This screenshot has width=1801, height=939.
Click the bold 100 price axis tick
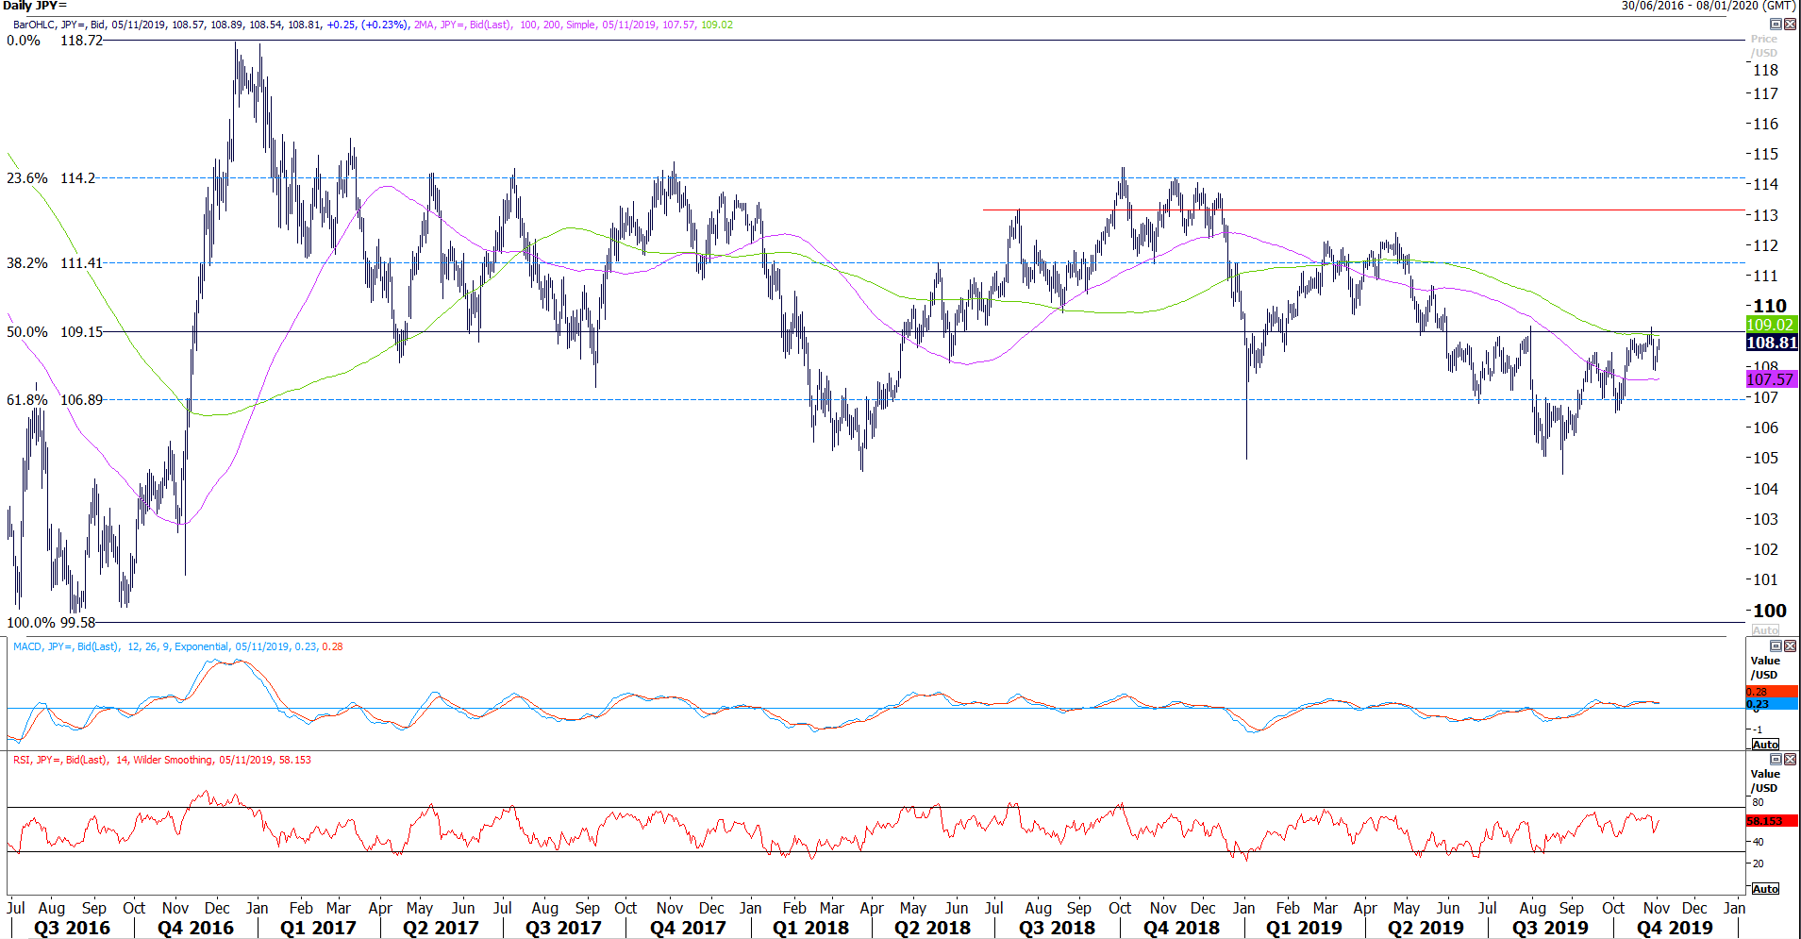[x=1770, y=611]
